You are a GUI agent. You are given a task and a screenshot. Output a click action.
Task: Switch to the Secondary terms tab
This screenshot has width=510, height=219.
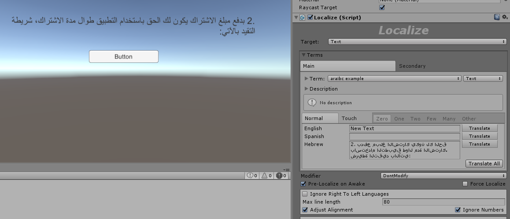(x=412, y=66)
